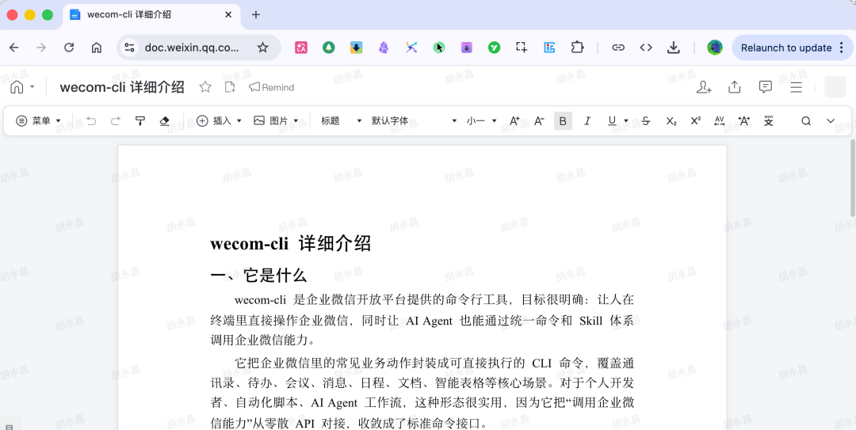The height and width of the screenshot is (430, 856).
Task: Click the phonetic guide 文 icon
Action: (769, 121)
